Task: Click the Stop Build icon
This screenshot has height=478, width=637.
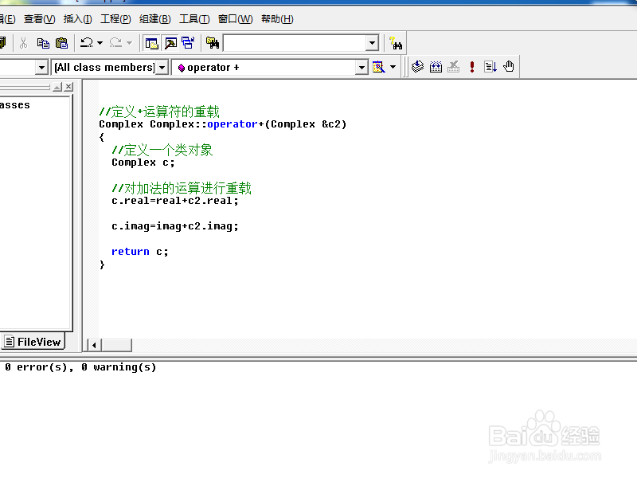Action: 453,67
